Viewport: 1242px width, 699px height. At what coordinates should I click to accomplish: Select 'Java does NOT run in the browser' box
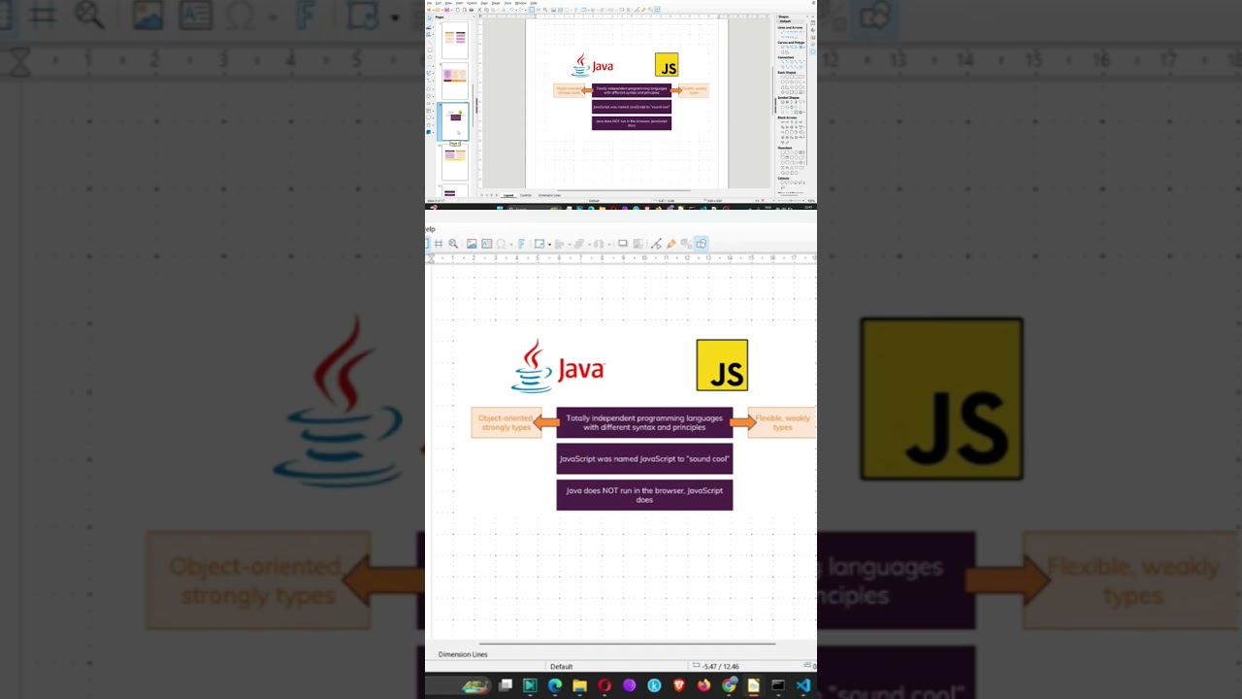click(x=644, y=494)
